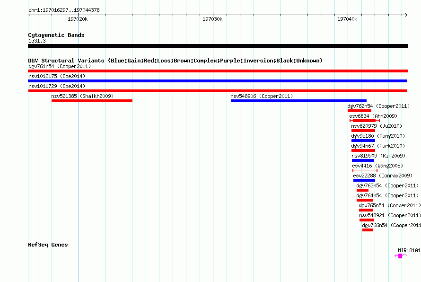
Task: Open the dgv764n54 (Cooper2011) label
Action: click(x=387, y=195)
